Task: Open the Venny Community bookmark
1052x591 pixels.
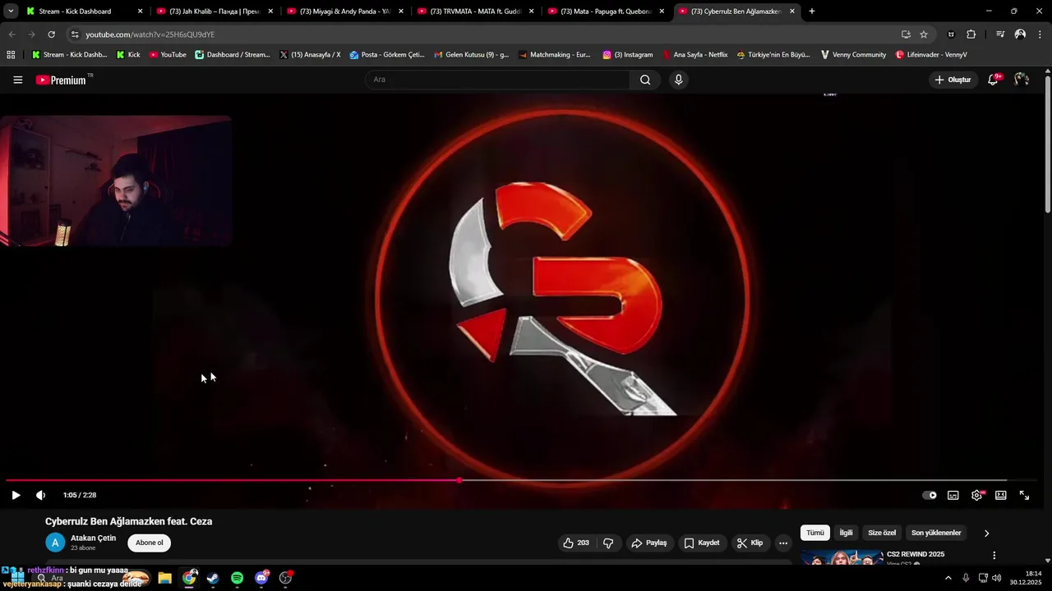Action: 853,55
